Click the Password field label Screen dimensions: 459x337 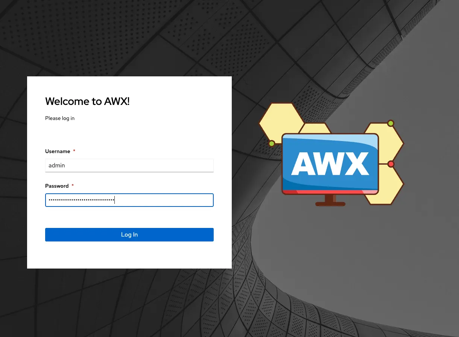[x=57, y=186]
